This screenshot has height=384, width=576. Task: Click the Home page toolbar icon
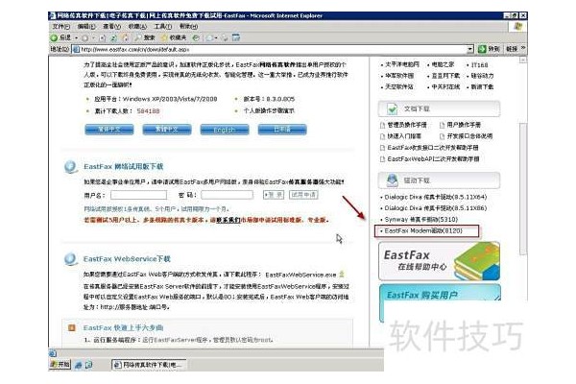(x=126, y=37)
